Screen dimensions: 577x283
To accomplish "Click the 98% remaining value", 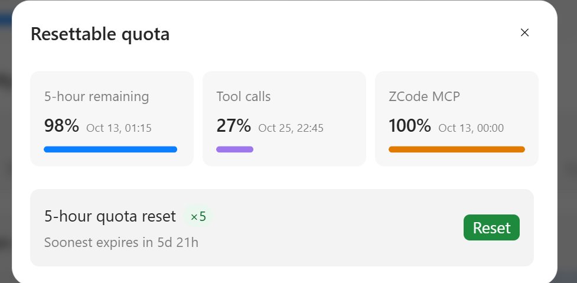I will 61,126.
